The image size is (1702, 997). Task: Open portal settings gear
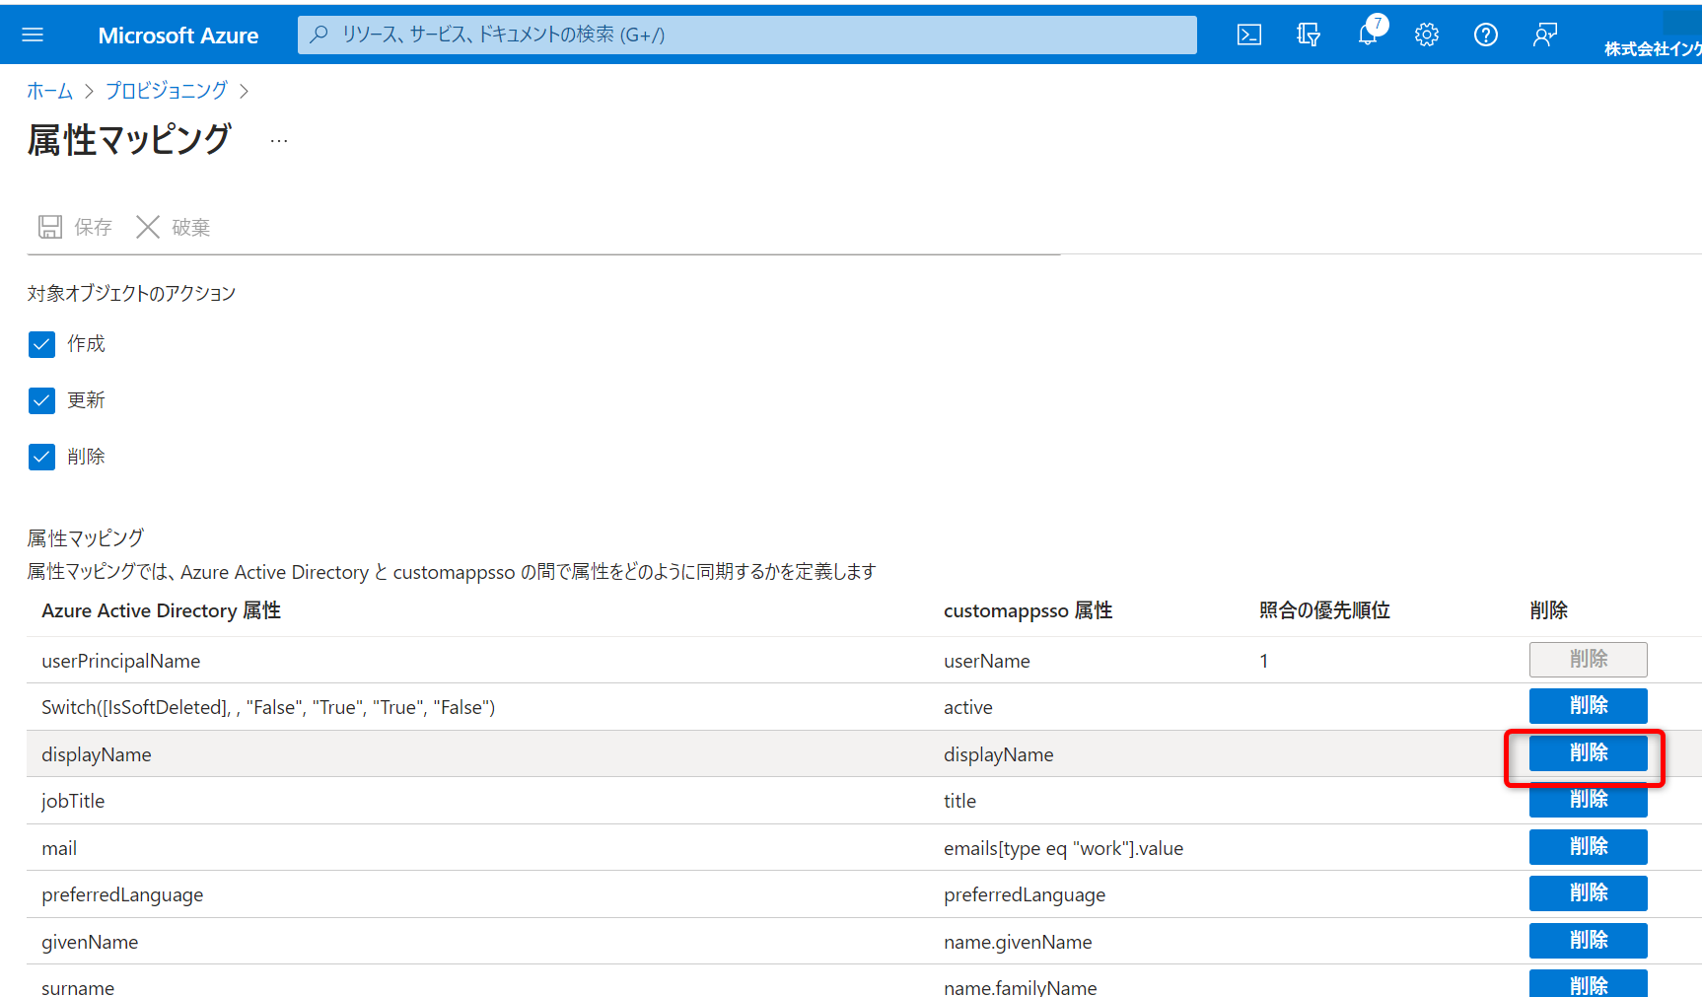click(x=1426, y=36)
